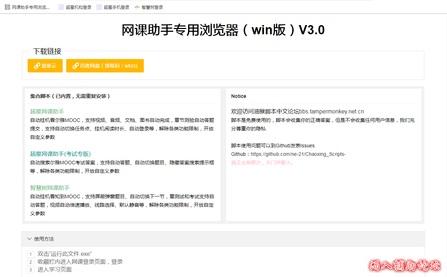
Task: Open the 超星网课助手 script link
Action: (x=47, y=111)
